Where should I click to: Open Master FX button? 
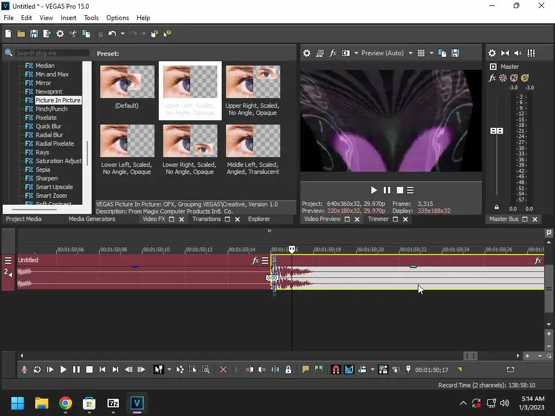coord(492,78)
